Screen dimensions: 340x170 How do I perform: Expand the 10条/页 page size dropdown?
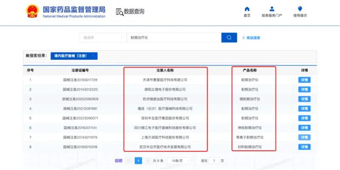pos(179,161)
